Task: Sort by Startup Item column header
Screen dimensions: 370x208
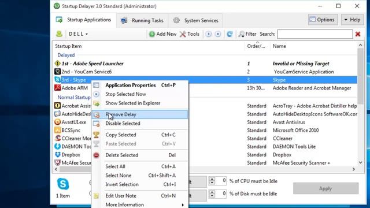Action: 149,46
